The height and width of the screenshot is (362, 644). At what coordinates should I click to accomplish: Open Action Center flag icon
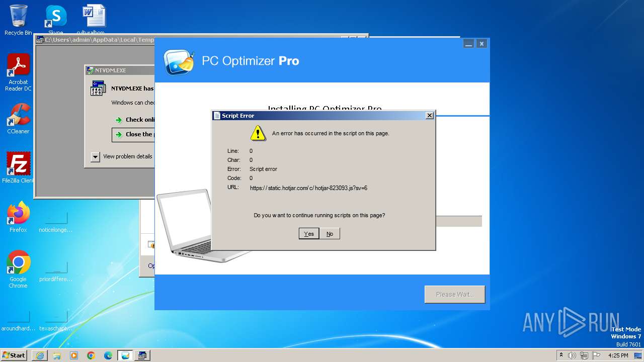(596, 355)
